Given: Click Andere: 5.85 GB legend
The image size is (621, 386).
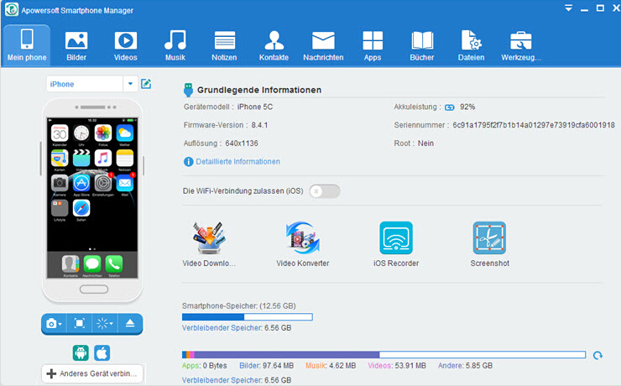Looking at the screenshot, I should [x=466, y=365].
